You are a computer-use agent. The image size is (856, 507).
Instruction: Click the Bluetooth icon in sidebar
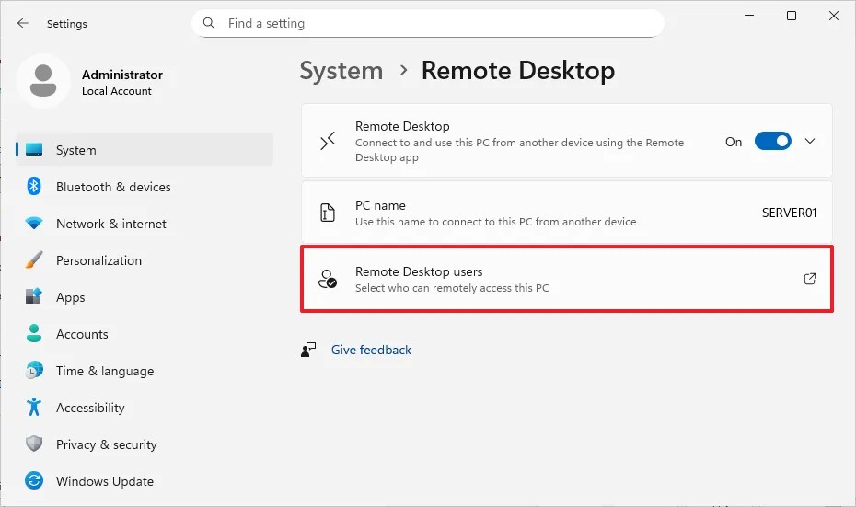(x=34, y=186)
